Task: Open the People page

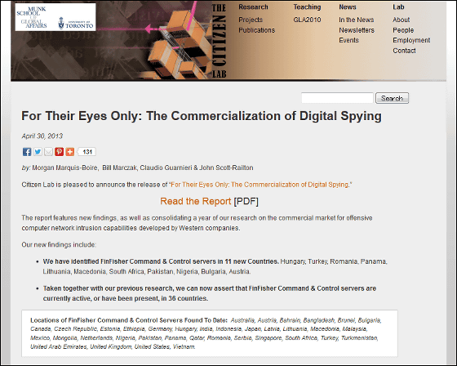Action: (x=403, y=30)
